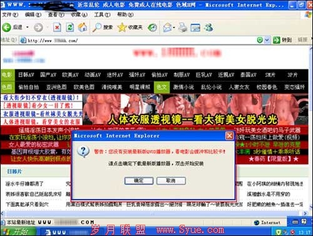Open the 国产AV category link
313x236 pixels.
48,74
